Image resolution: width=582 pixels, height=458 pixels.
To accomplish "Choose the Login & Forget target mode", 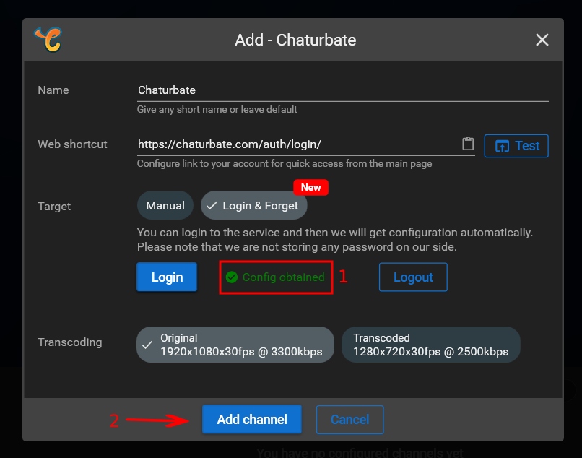I will coord(253,206).
